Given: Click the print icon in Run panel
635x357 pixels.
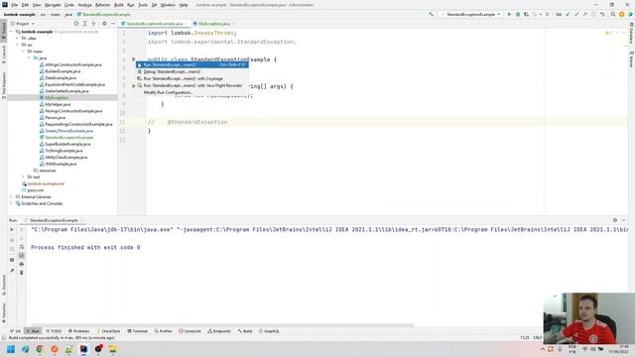Looking at the screenshot, I should 22,264.
